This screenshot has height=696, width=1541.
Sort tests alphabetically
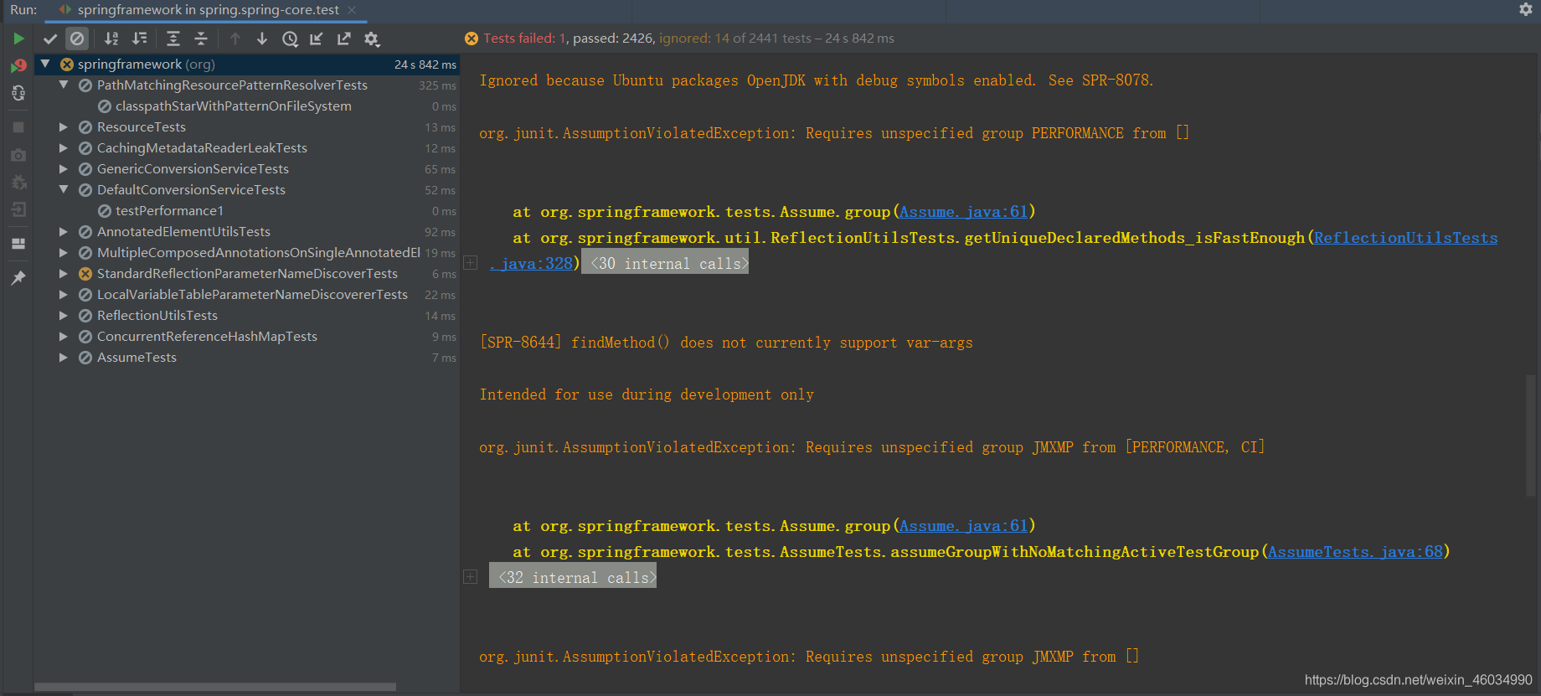(111, 39)
